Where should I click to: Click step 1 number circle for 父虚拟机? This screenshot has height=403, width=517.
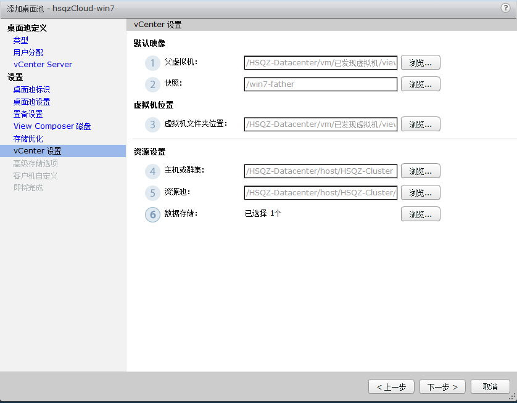point(152,63)
